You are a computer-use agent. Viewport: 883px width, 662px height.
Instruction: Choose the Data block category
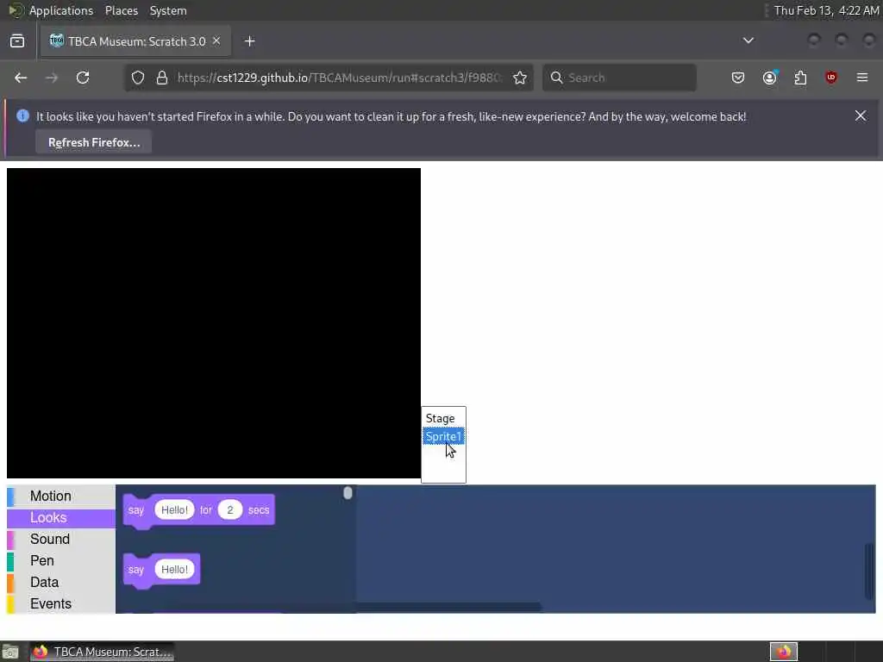click(61, 582)
